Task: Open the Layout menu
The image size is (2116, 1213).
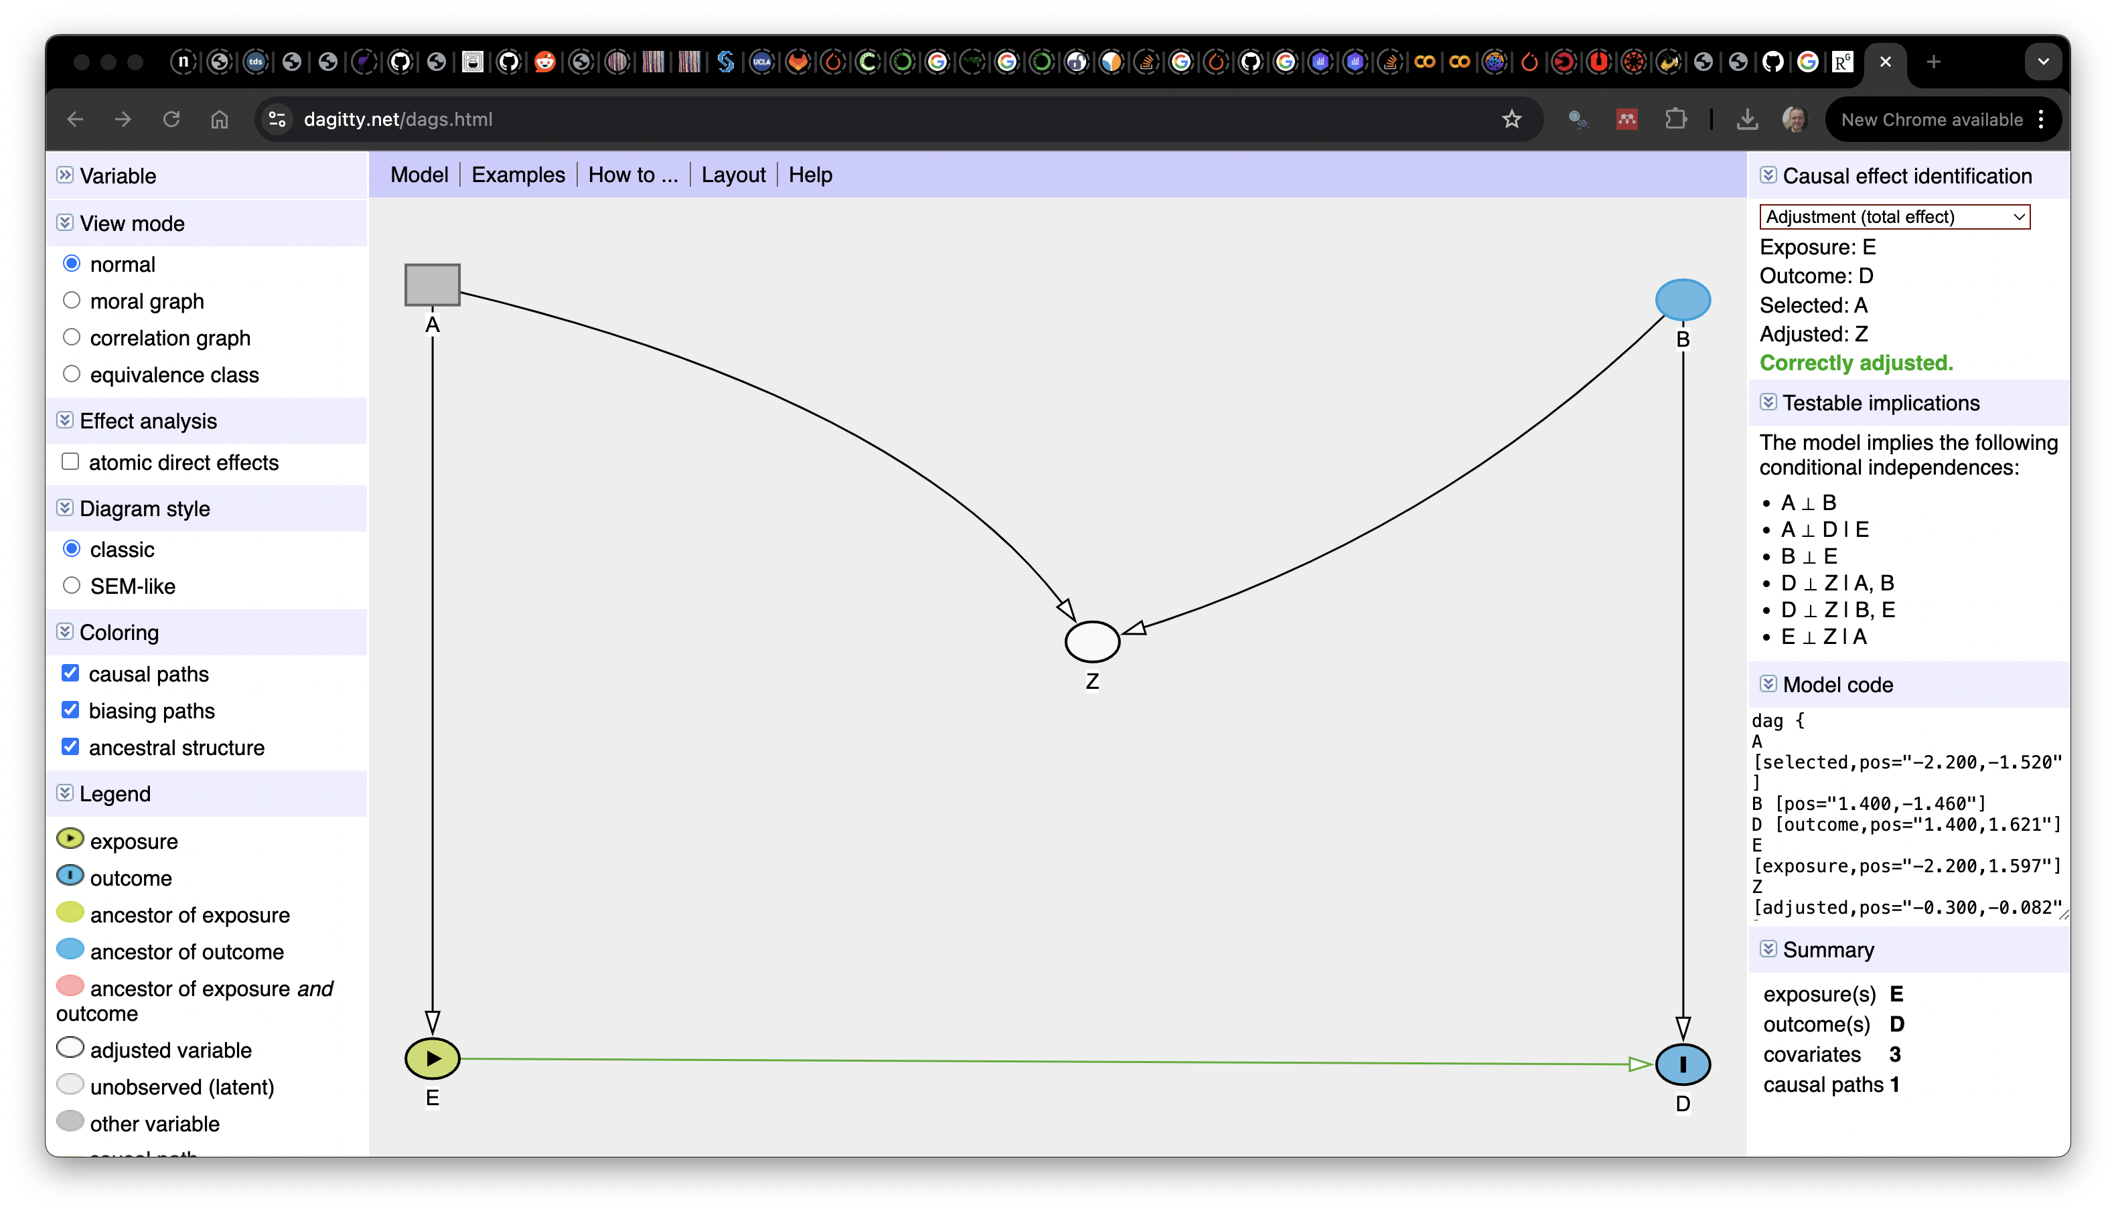Action: (733, 175)
